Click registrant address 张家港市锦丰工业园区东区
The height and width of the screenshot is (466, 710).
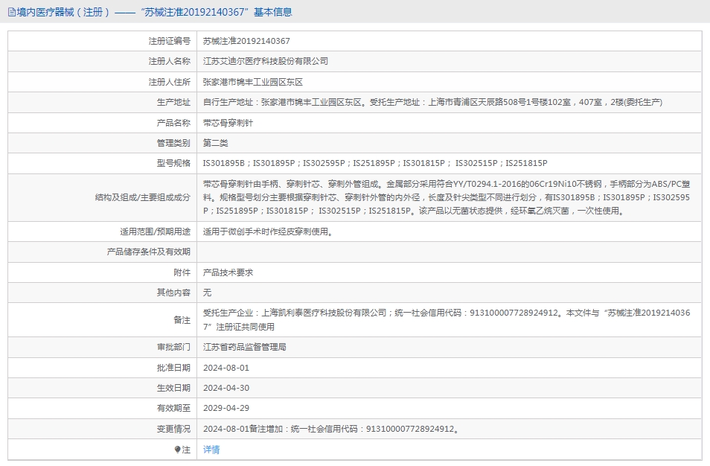point(253,82)
